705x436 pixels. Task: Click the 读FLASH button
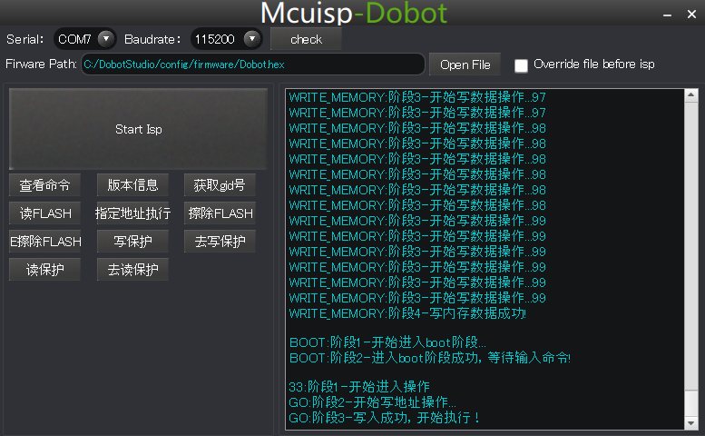coord(44,213)
